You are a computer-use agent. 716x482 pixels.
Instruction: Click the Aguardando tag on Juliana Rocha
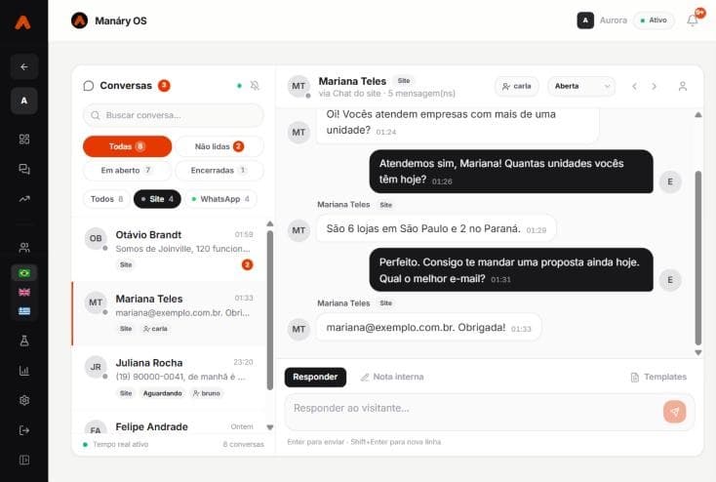(x=163, y=393)
